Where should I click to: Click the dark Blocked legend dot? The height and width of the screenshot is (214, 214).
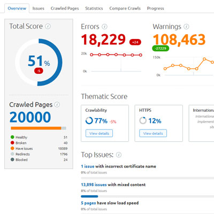(x=12, y=159)
